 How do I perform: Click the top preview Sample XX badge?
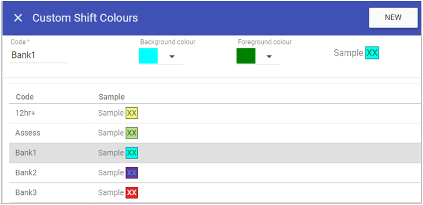tap(372, 53)
